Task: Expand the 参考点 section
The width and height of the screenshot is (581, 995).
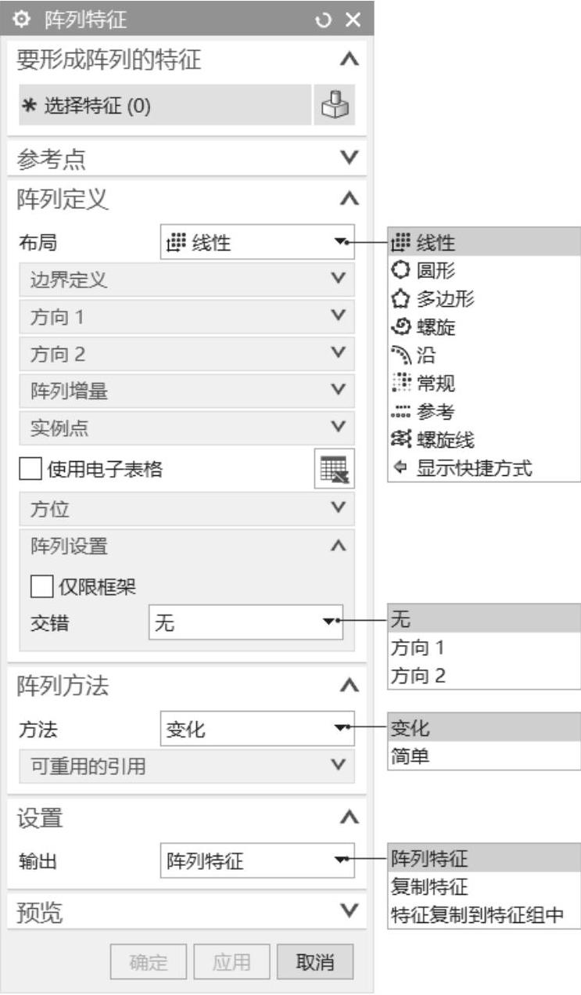Action: [x=187, y=159]
